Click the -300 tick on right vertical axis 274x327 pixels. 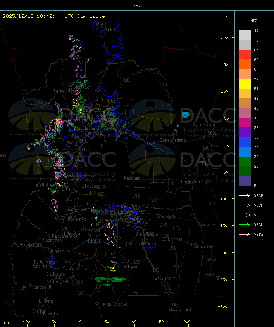[x=223, y=306]
